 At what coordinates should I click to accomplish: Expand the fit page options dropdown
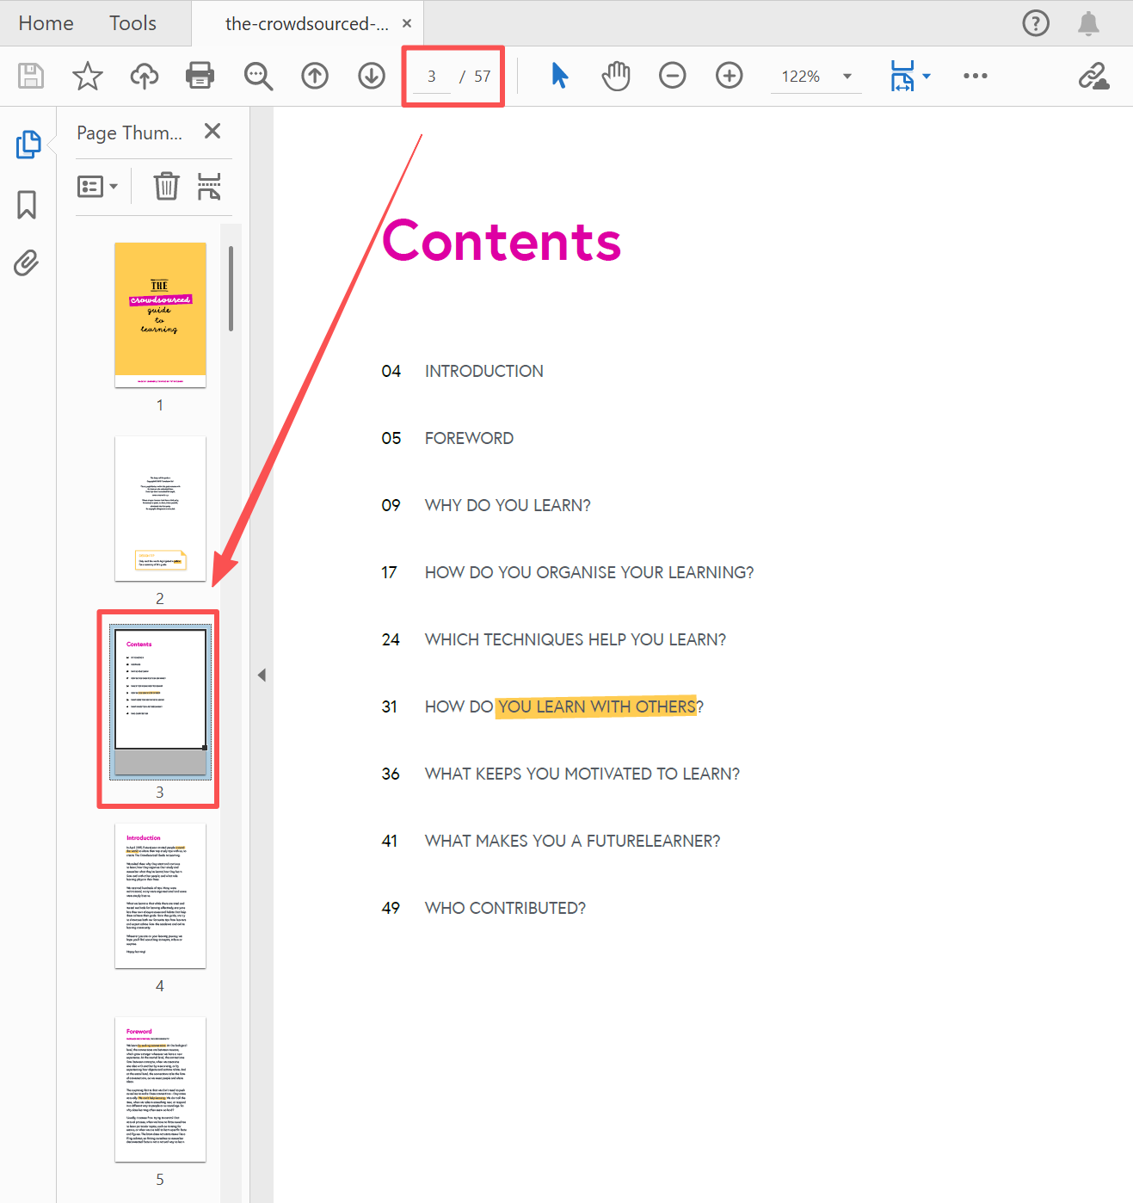927,76
